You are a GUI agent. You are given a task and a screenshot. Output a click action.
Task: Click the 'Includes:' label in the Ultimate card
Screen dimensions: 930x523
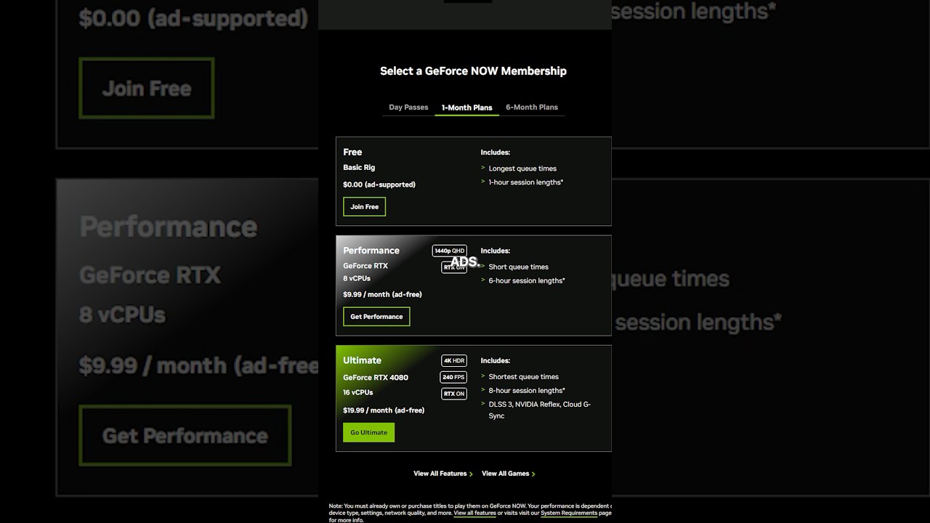pos(495,360)
